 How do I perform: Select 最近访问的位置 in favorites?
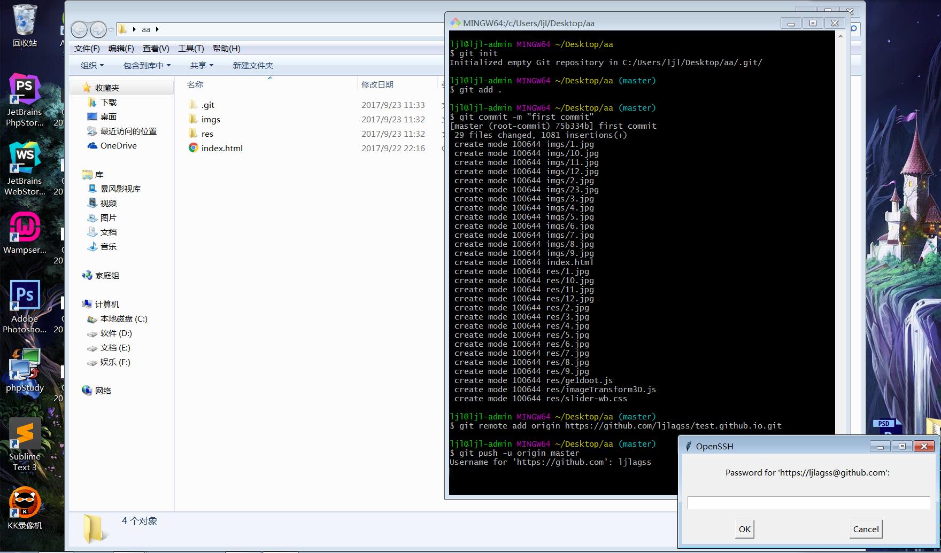coord(128,131)
